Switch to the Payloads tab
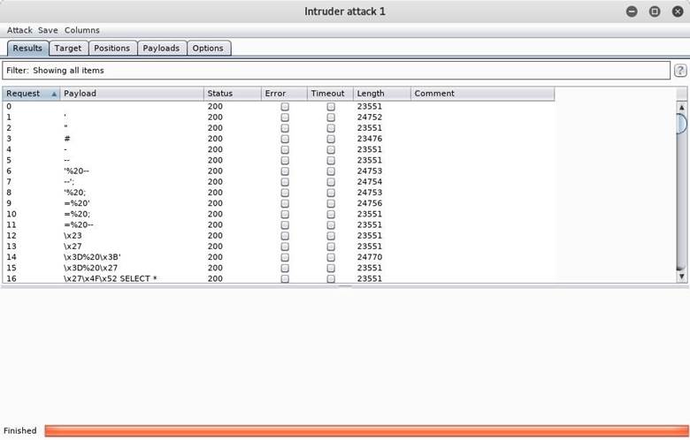 pos(161,49)
